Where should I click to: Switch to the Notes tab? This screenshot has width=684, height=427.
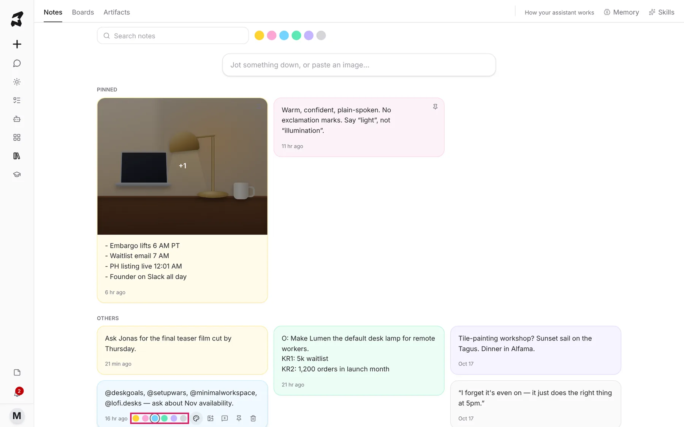[x=53, y=12]
